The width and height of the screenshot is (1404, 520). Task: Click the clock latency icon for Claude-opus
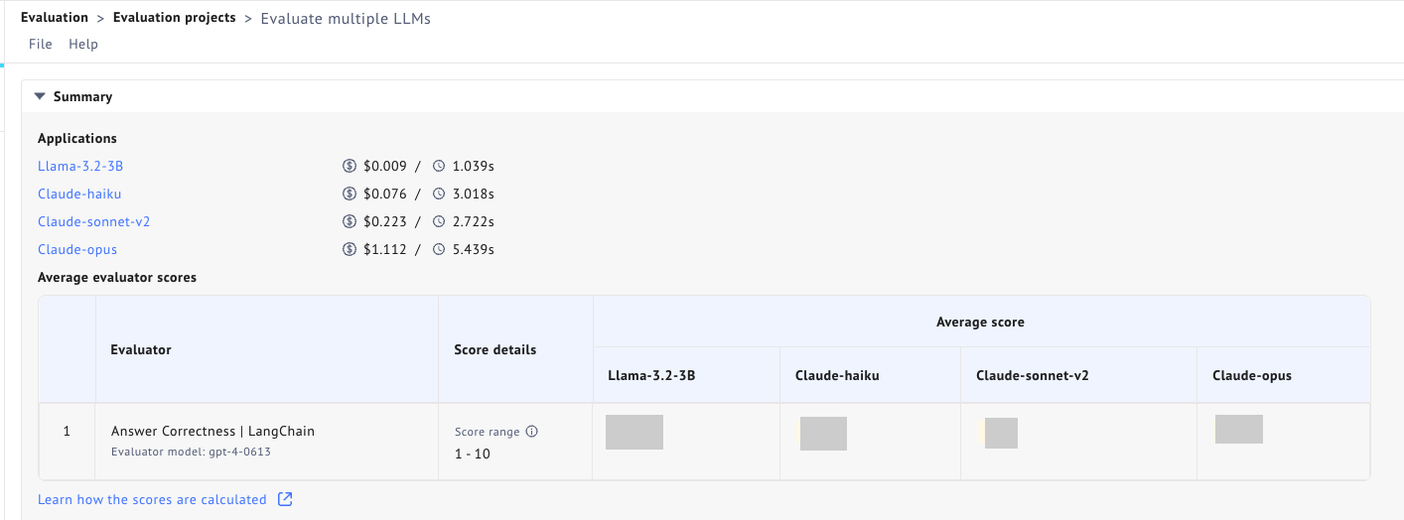[439, 250]
